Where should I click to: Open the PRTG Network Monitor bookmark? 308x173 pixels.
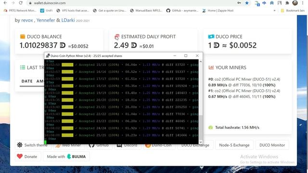[20, 11]
